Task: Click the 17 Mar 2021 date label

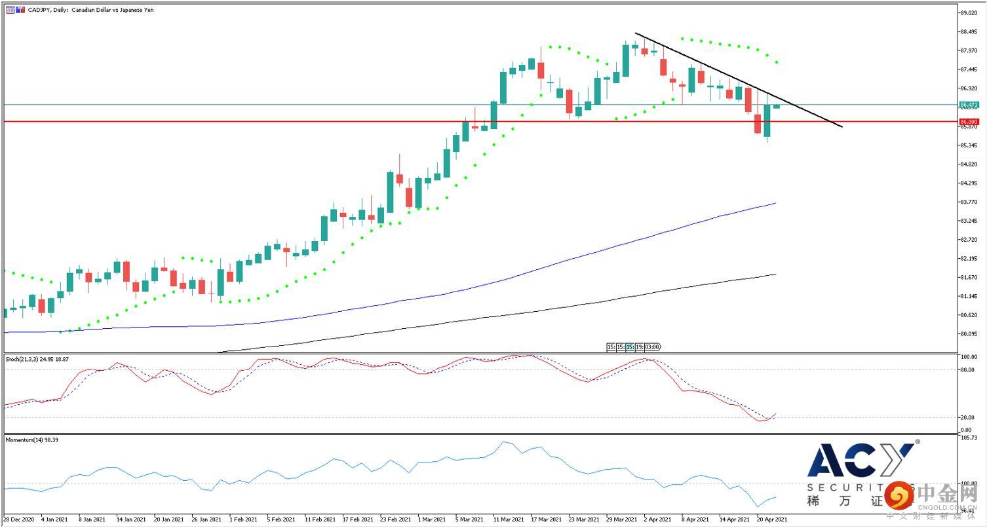Action: [546, 519]
